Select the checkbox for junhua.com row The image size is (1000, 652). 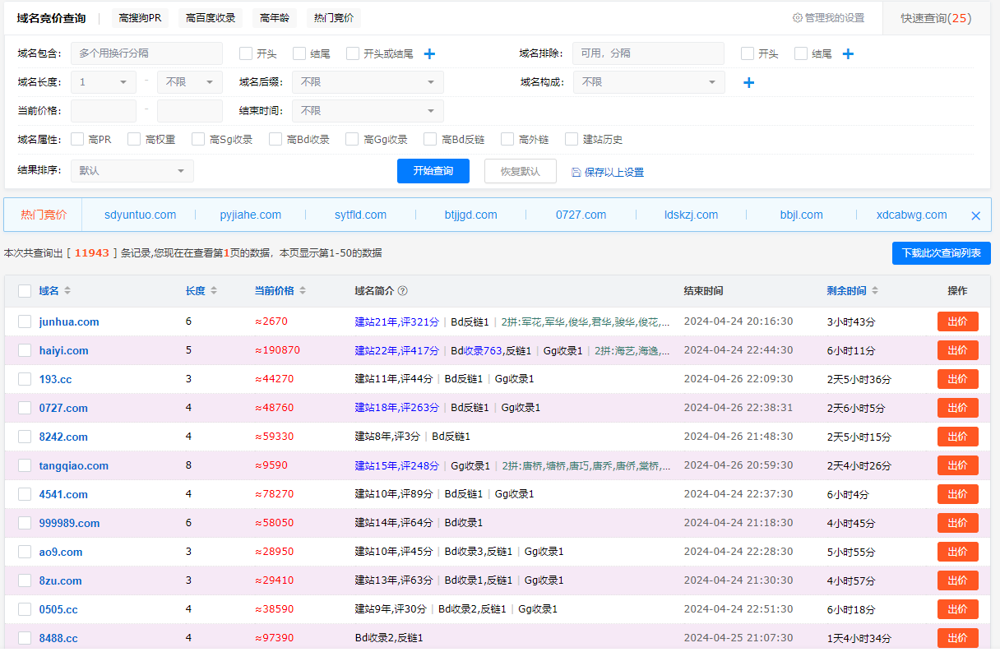[25, 321]
